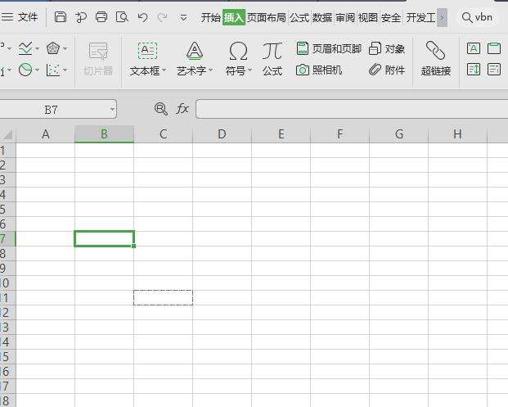Click the 照相机 camera tool
508x407 pixels.
pyautogui.click(x=319, y=70)
